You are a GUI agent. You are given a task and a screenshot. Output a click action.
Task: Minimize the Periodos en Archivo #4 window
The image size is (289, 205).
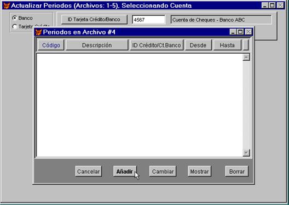click(x=233, y=32)
